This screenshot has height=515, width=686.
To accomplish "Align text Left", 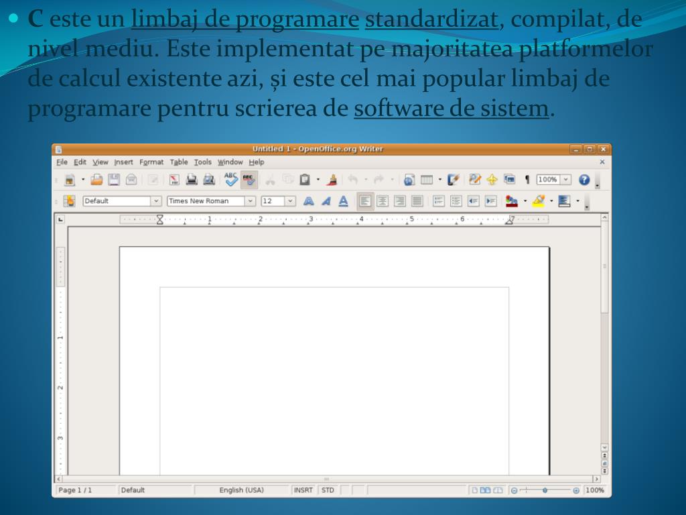I will point(365,201).
